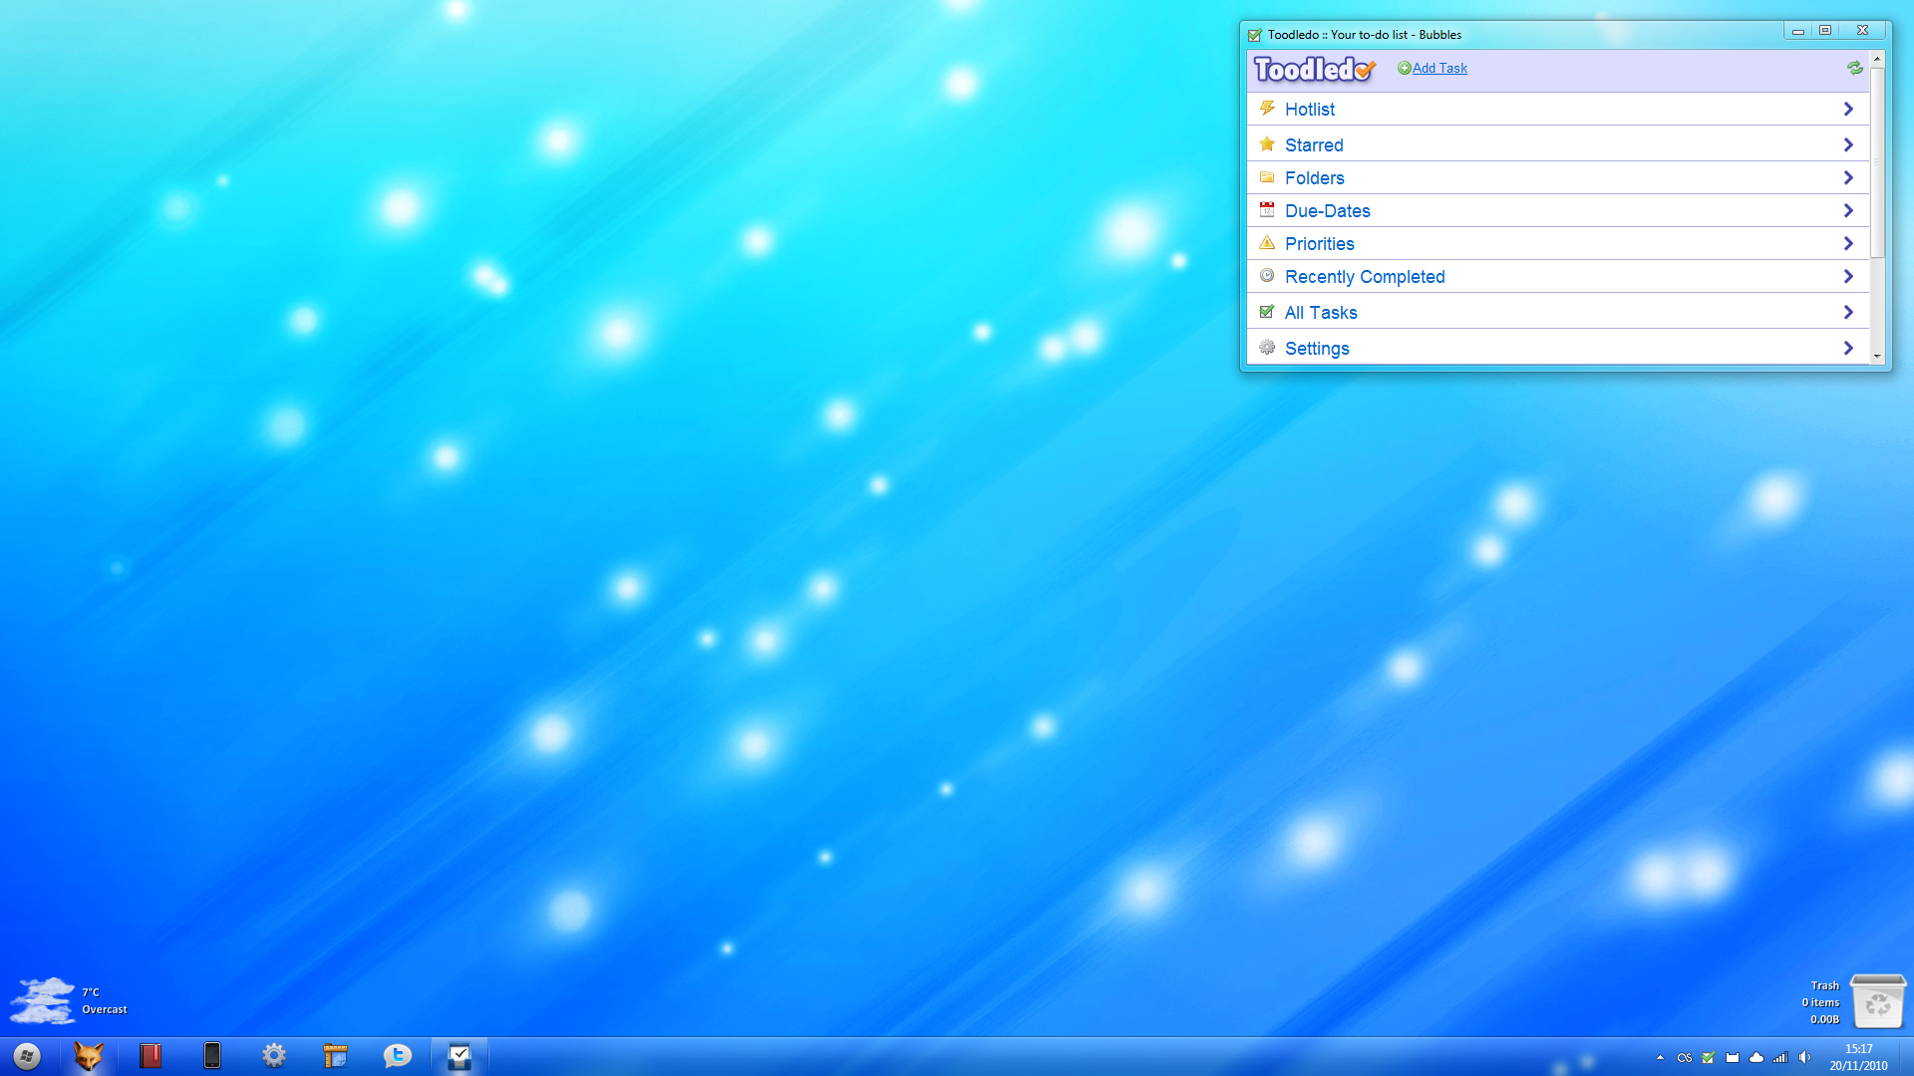1914x1076 pixels.
Task: Click the green checkmark tray icon
Action: [x=1708, y=1057]
